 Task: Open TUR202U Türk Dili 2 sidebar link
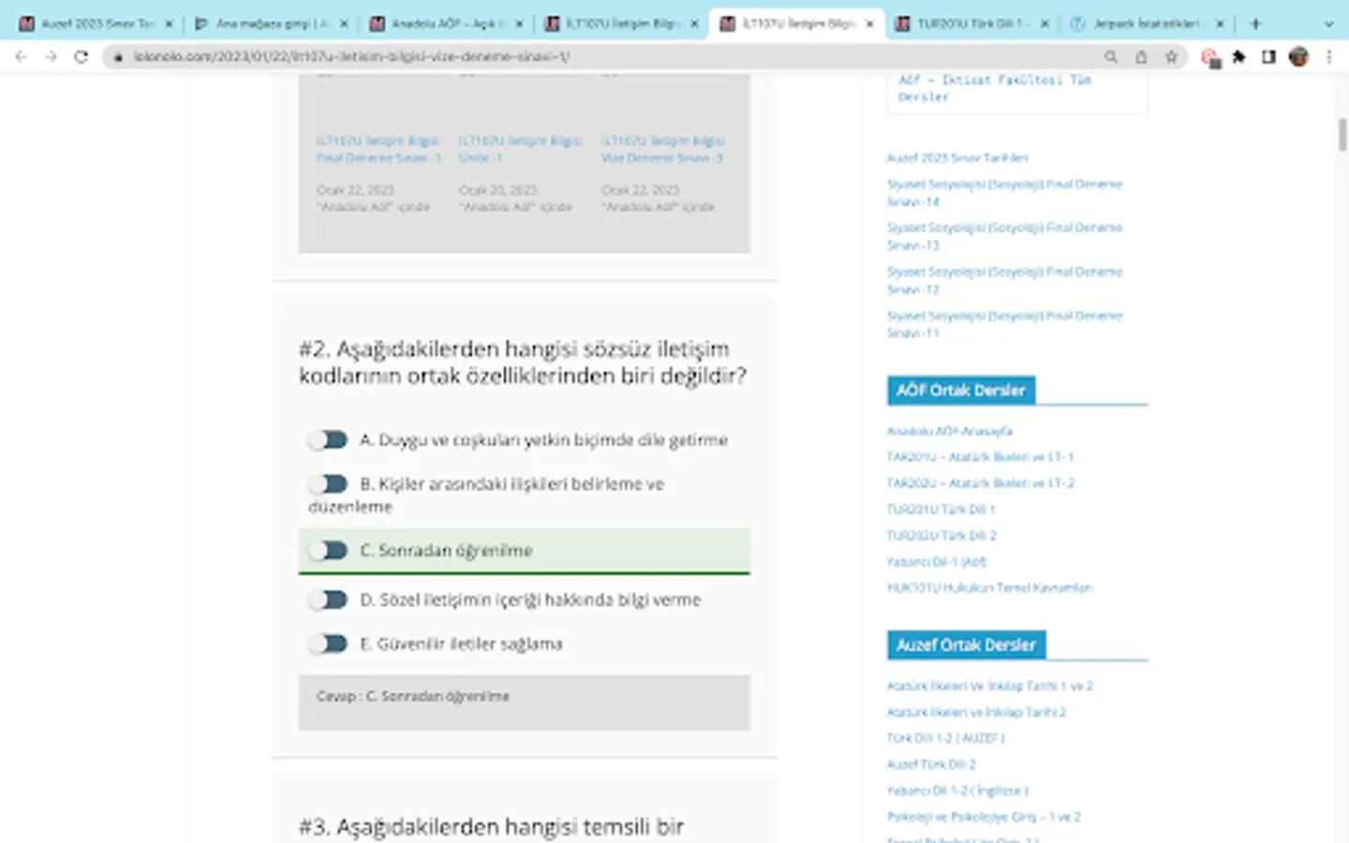[941, 536]
